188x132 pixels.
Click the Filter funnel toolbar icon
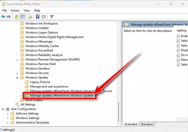[52, 17]
